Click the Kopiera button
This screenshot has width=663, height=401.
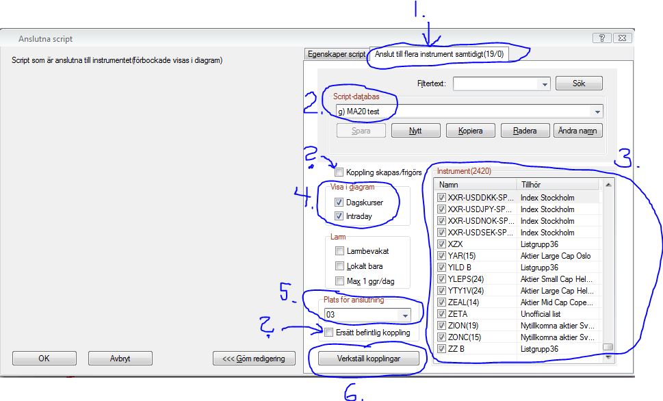coord(470,130)
